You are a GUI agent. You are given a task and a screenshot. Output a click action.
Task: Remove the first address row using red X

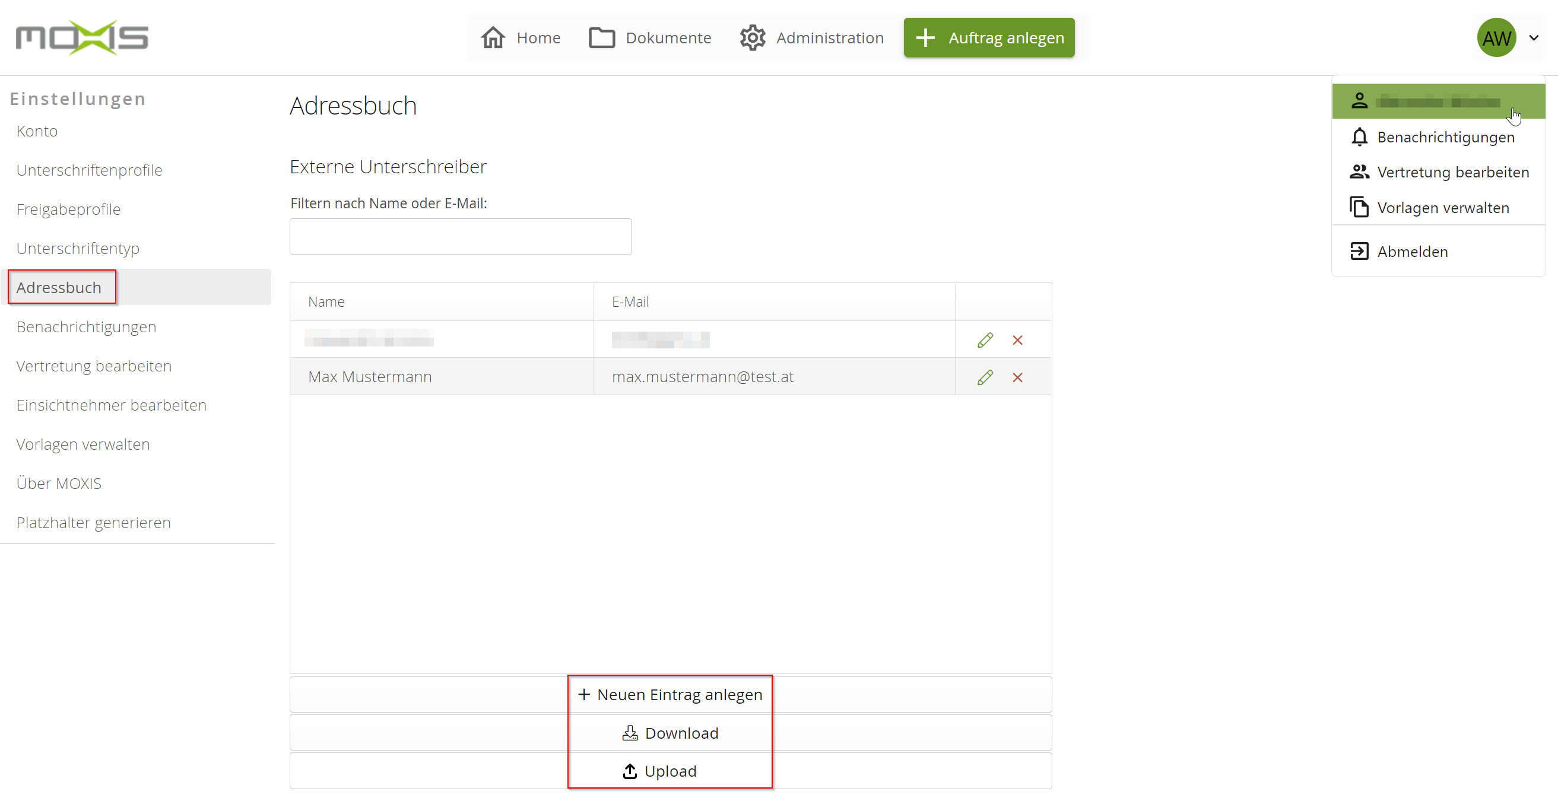(1017, 340)
